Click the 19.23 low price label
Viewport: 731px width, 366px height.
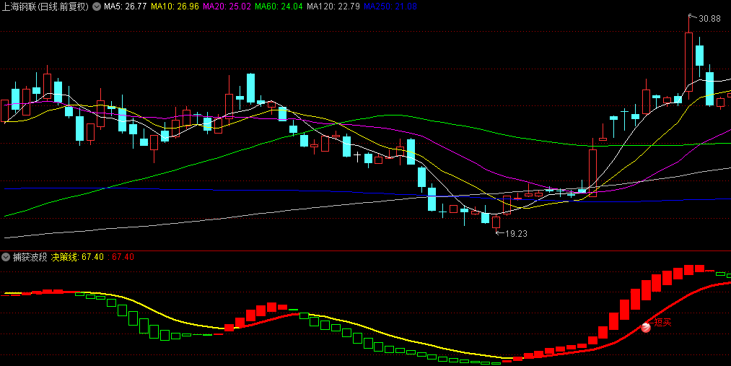click(x=517, y=234)
